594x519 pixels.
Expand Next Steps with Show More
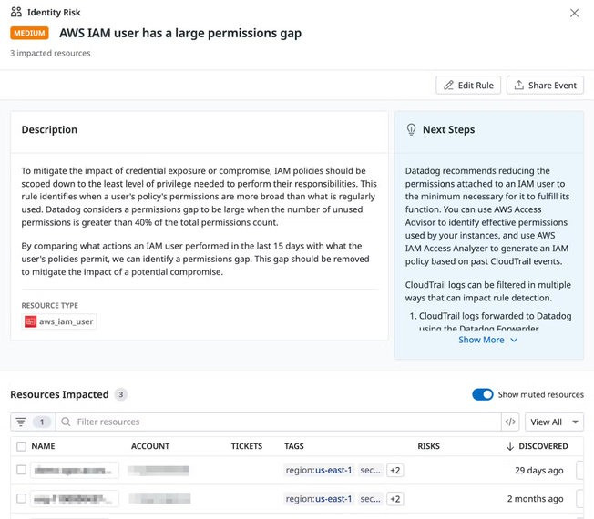(x=488, y=340)
